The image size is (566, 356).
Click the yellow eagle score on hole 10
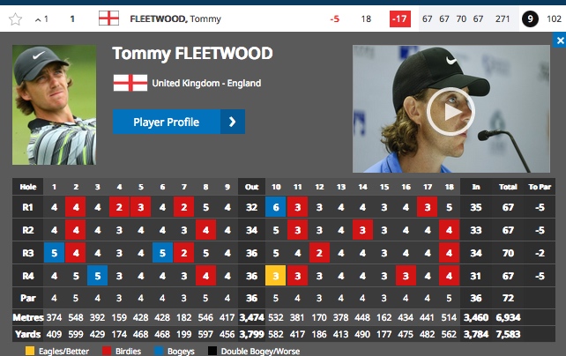(274, 276)
